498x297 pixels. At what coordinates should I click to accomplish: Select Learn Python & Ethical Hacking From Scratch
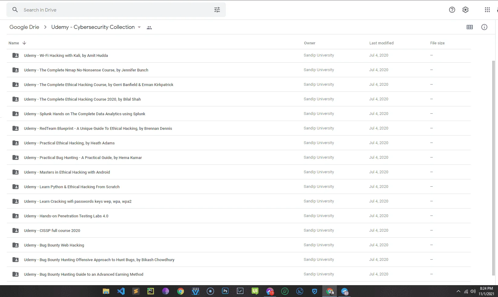click(239, 187)
